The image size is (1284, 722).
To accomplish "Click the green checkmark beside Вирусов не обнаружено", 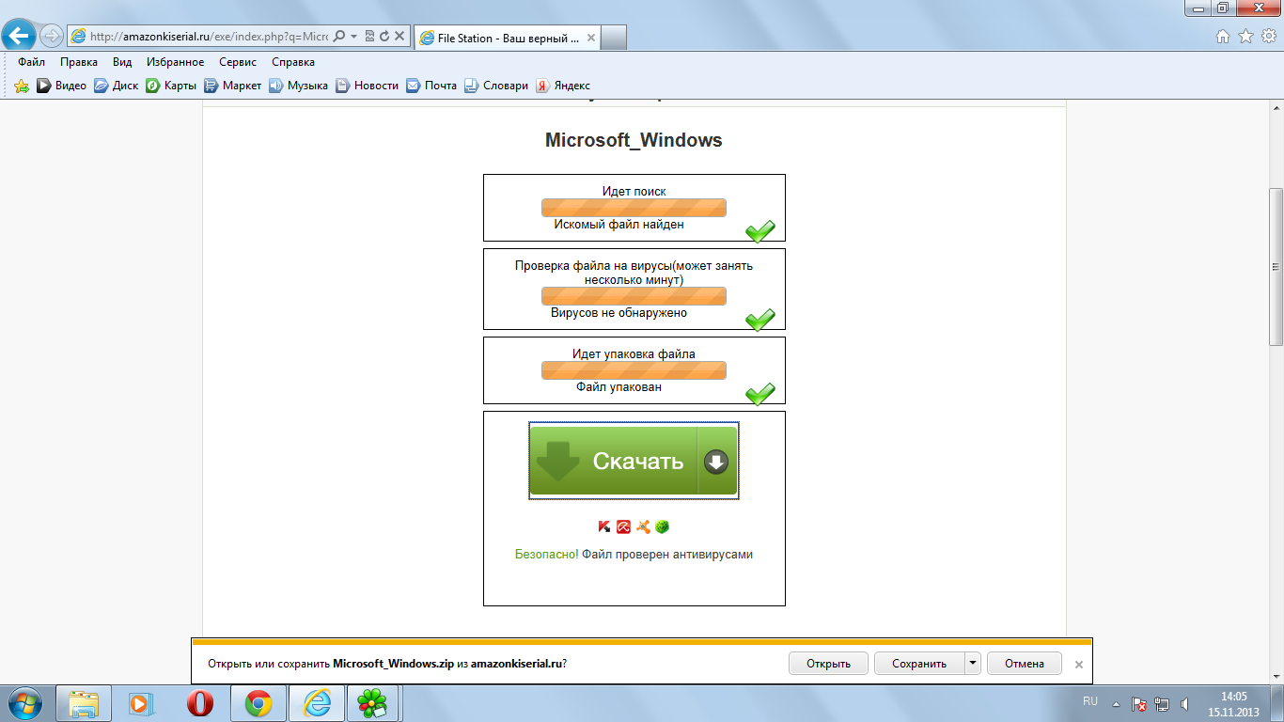I will coord(760,320).
